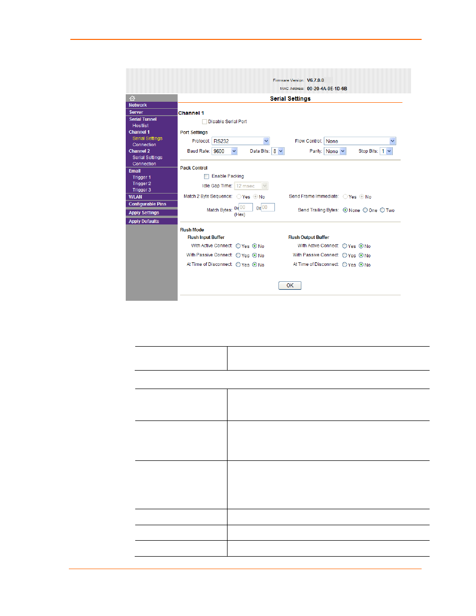The image size is (476, 616).
Task: Select No for Input Buffer With Passive Connect
Action: (x=254, y=256)
